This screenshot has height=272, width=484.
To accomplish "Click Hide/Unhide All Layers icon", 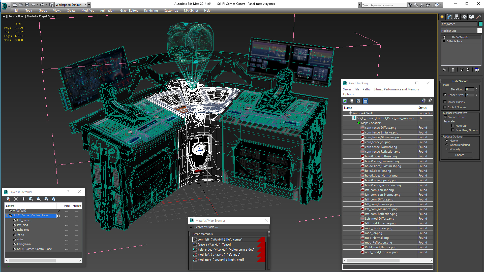I will pyautogui.click(x=46, y=199).
